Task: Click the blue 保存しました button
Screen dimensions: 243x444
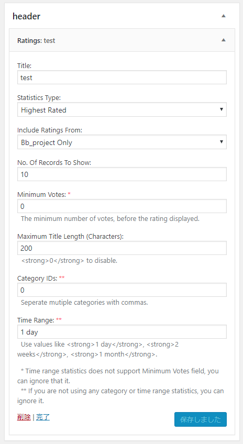Action: click(201, 419)
